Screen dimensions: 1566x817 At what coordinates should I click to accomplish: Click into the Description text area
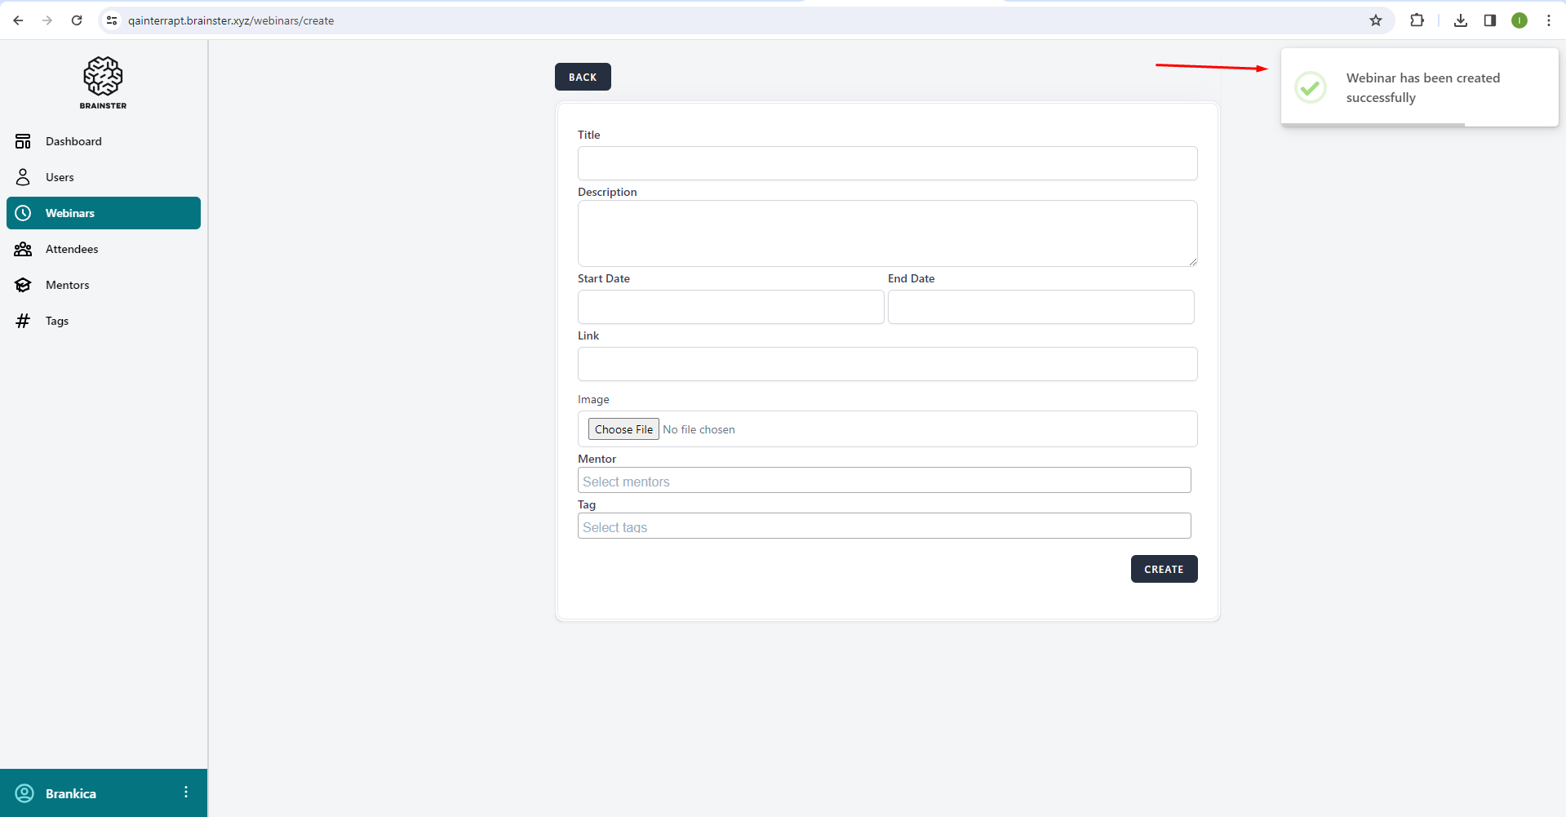click(x=887, y=233)
